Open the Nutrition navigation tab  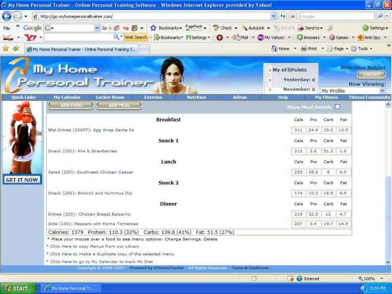click(x=196, y=97)
